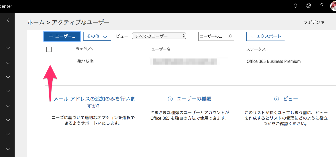The image size is (336, 157).
Task: Open the メール アドレスの追加のみを行いますか? link
Action: [94, 102]
